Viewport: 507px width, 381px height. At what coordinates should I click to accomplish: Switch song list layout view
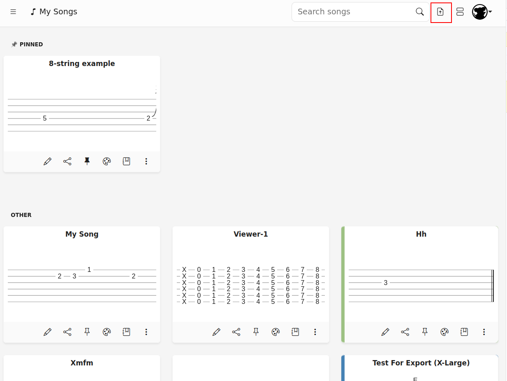460,12
